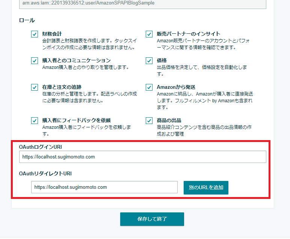The height and width of the screenshot is (239, 290).
Task: Click the description starting Amazonに納品し
Action: pyautogui.click(x=205, y=101)
